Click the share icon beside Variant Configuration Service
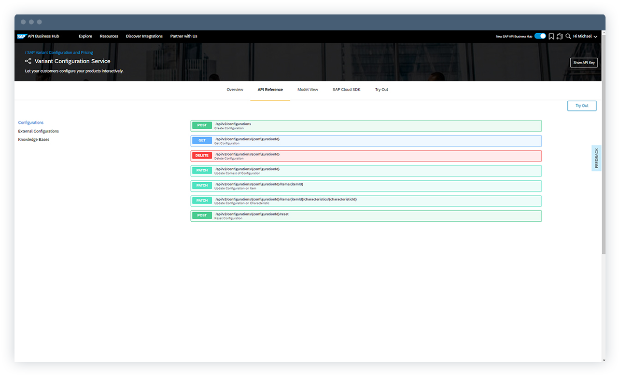The height and width of the screenshot is (376, 620). click(28, 61)
